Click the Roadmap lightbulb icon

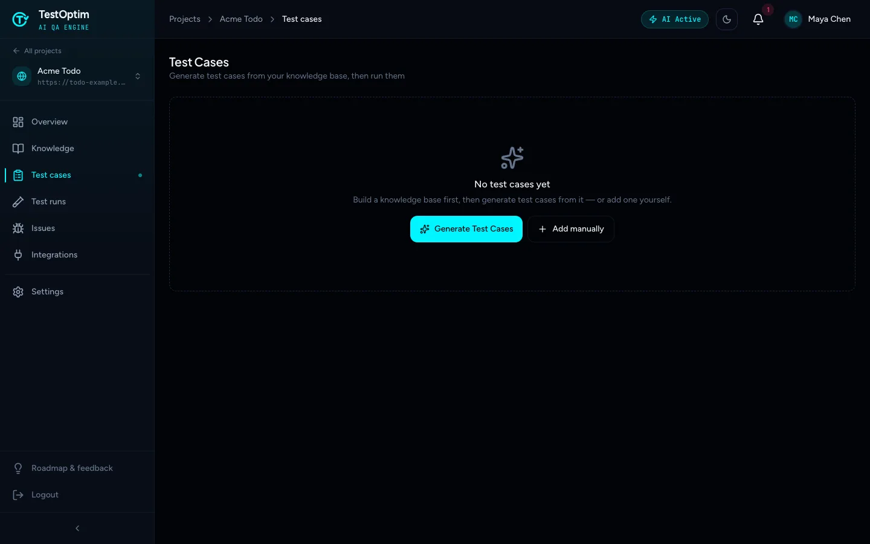(x=18, y=468)
